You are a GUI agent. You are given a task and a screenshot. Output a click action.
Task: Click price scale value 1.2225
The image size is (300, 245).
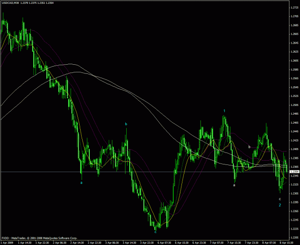[293, 229]
